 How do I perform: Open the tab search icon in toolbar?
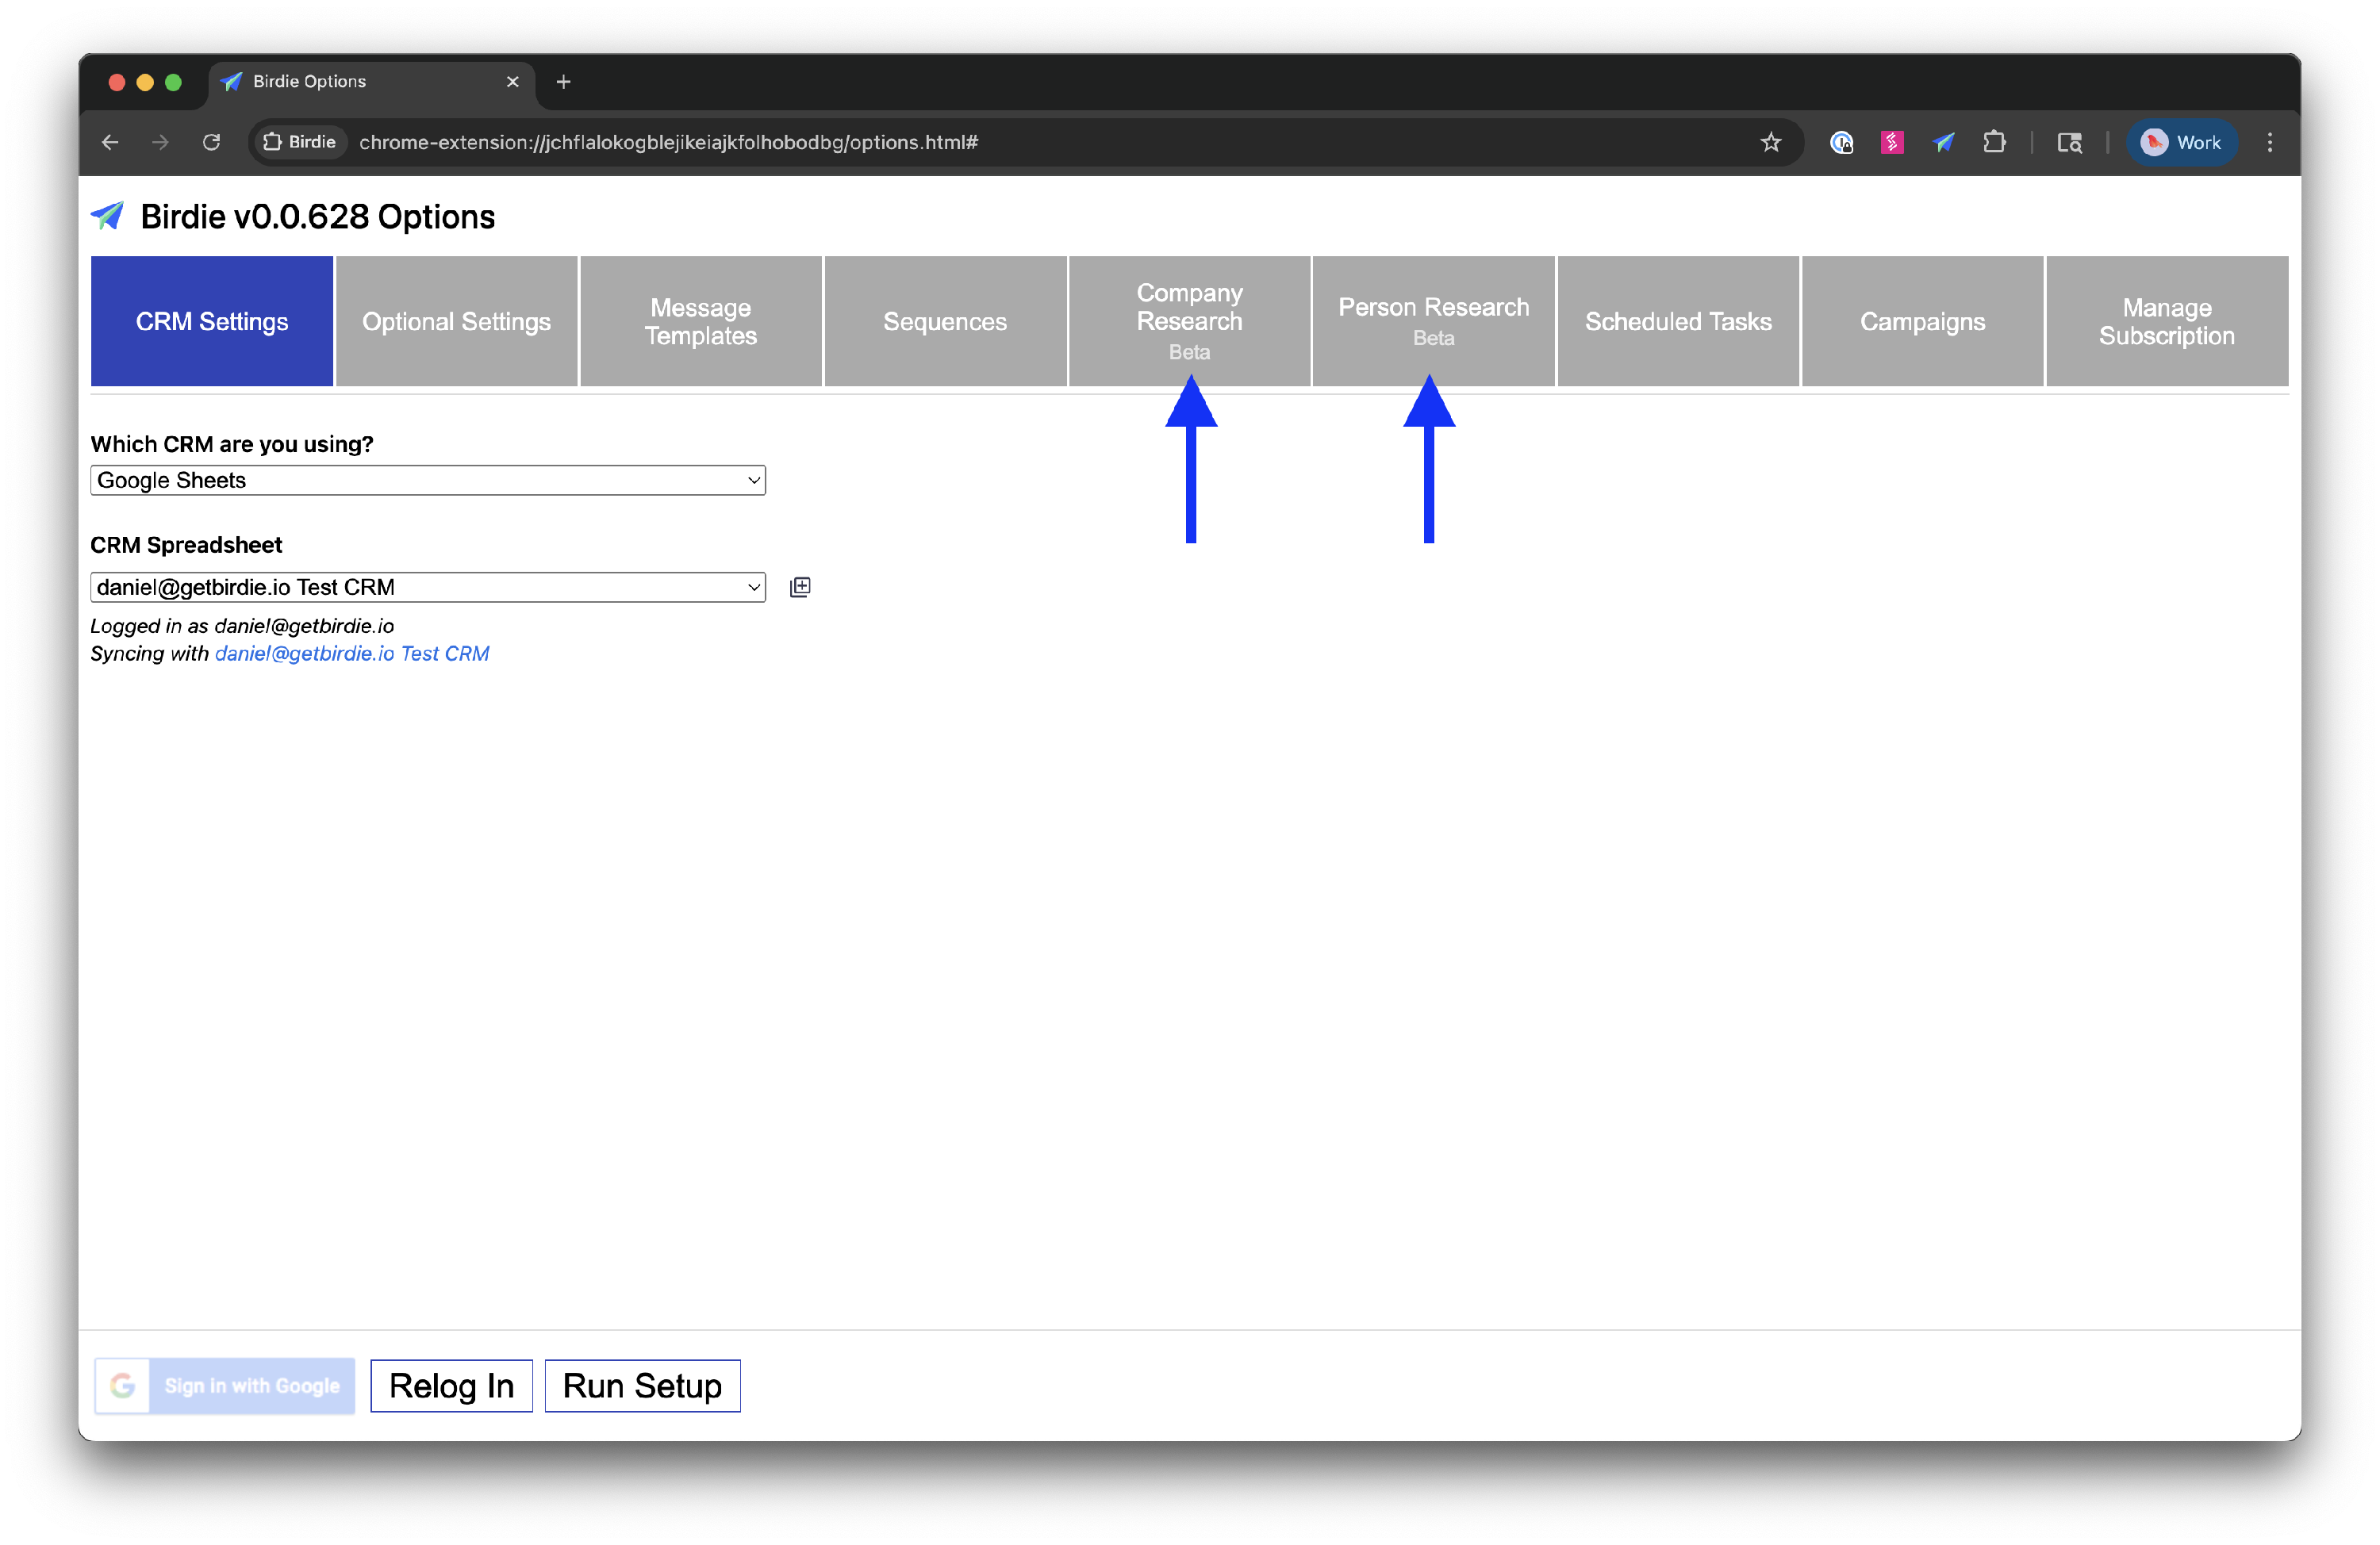[x=2069, y=142]
